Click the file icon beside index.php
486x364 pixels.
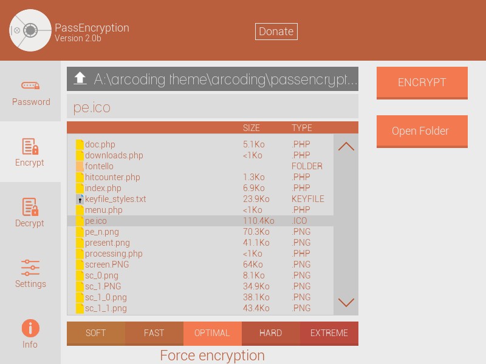tap(80, 188)
